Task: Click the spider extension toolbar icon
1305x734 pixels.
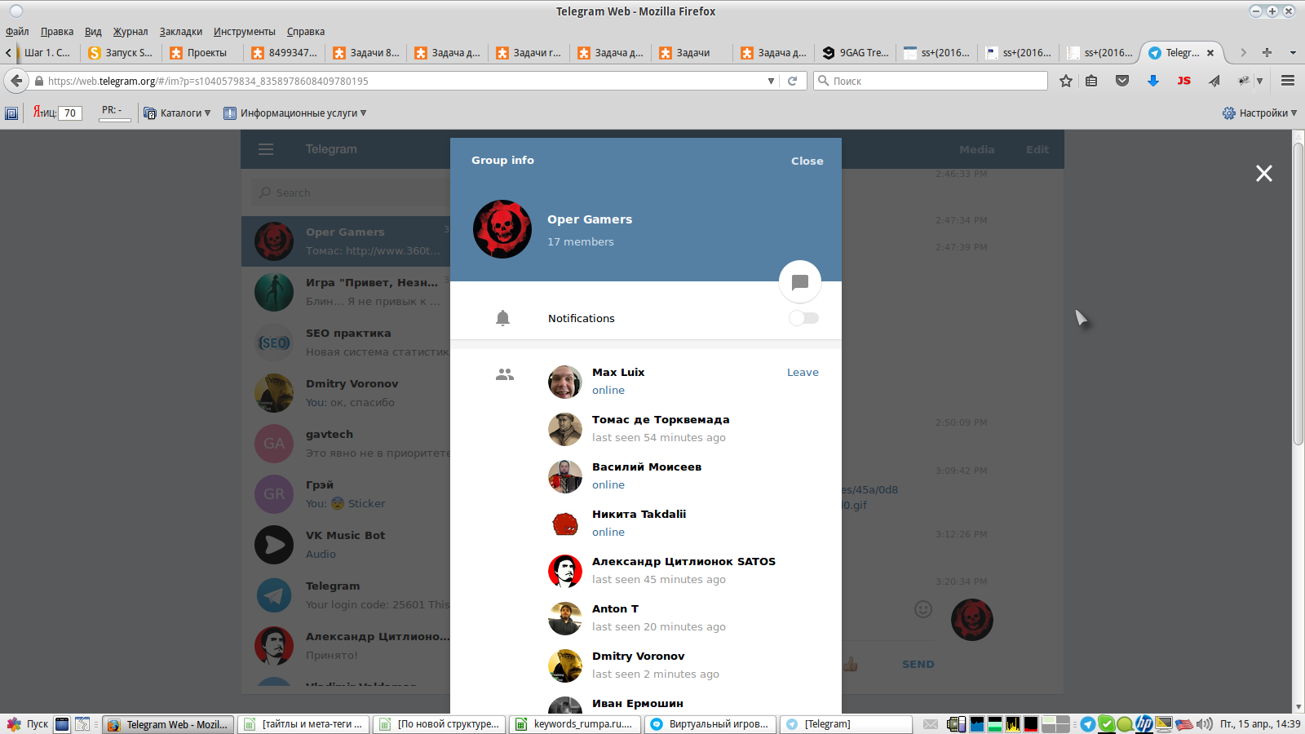Action: pos(1244,81)
